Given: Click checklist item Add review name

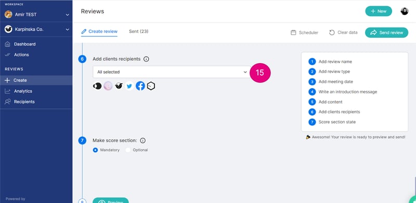Looking at the screenshot, I should pyautogui.click(x=335, y=62).
